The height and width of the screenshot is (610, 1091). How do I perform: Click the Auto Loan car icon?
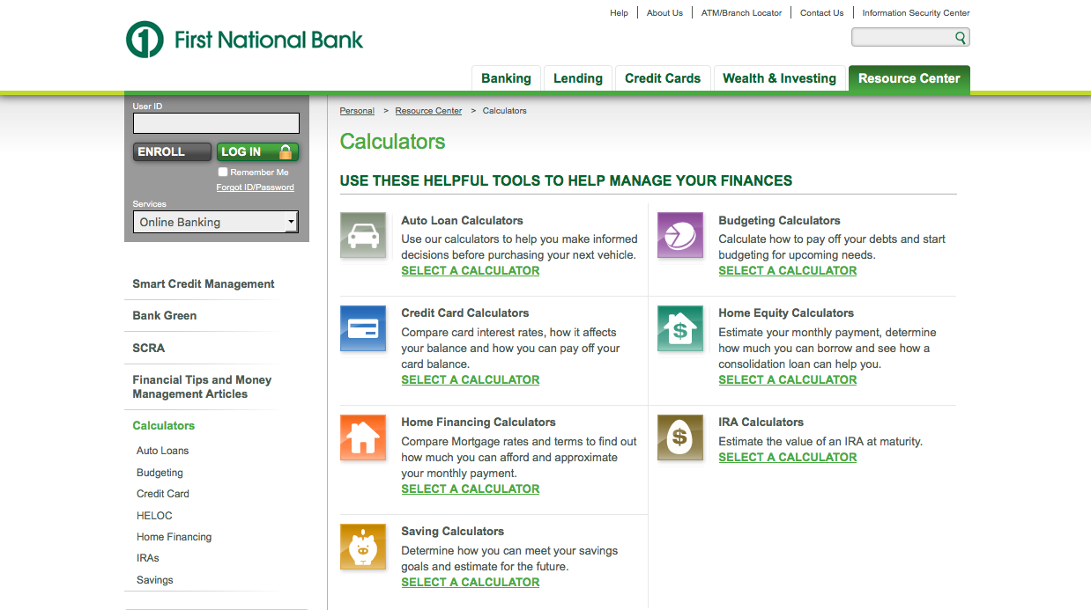(x=363, y=235)
